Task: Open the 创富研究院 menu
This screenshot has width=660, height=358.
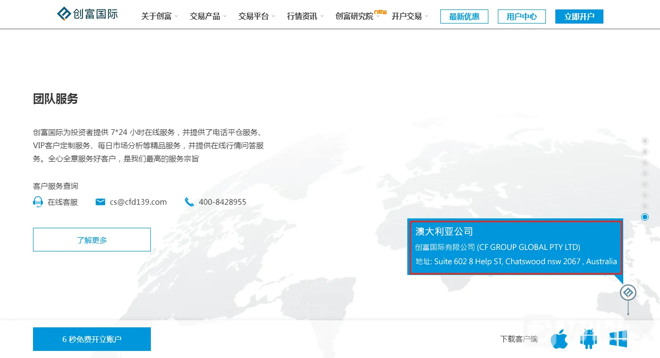Action: (x=355, y=17)
